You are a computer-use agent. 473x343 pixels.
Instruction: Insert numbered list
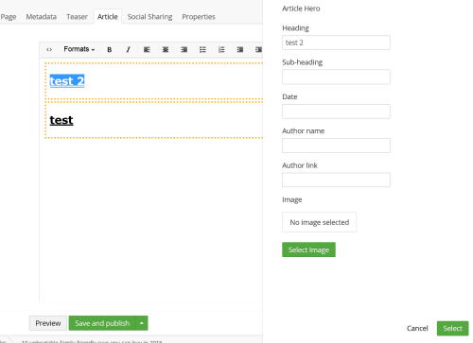point(221,49)
